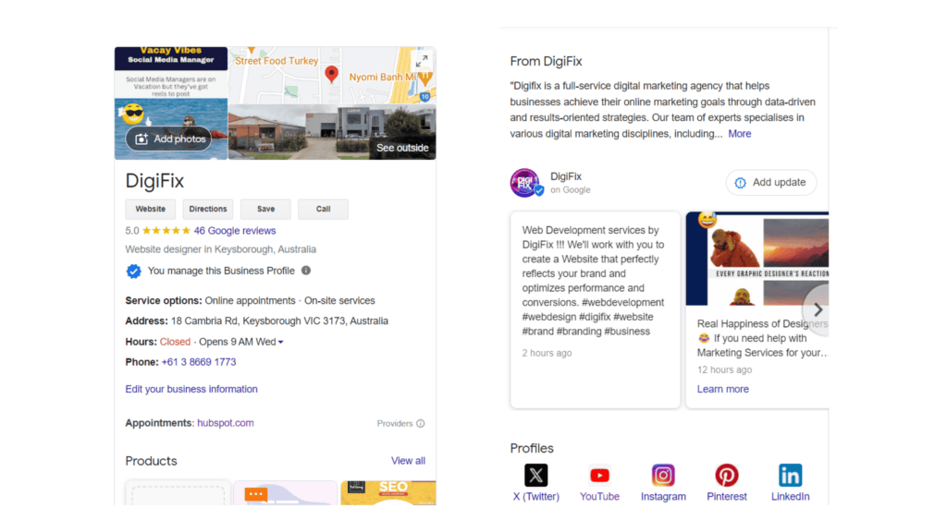The height and width of the screenshot is (532, 947).
Task: Click View all next to Products
Action: (408, 460)
